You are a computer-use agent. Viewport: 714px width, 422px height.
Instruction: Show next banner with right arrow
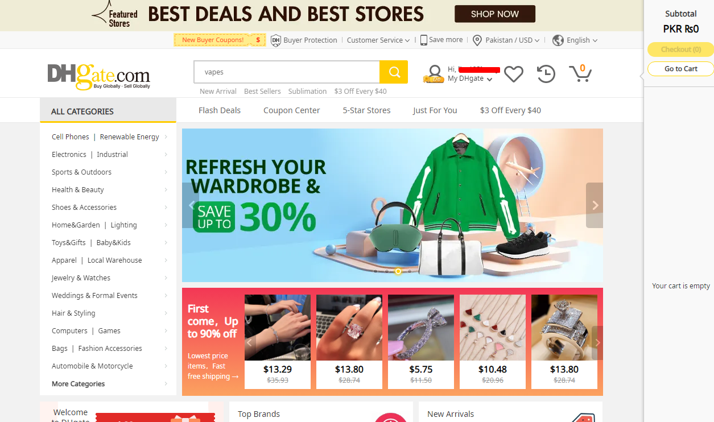pos(595,205)
